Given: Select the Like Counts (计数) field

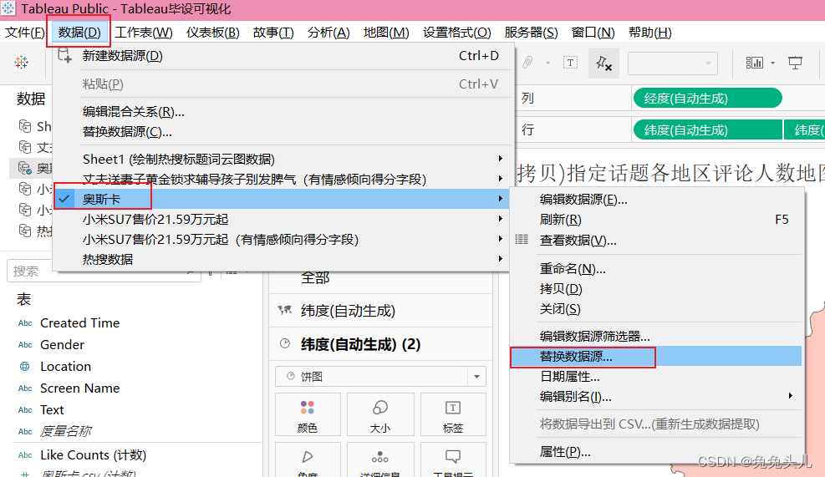Looking at the screenshot, I should 94,455.
